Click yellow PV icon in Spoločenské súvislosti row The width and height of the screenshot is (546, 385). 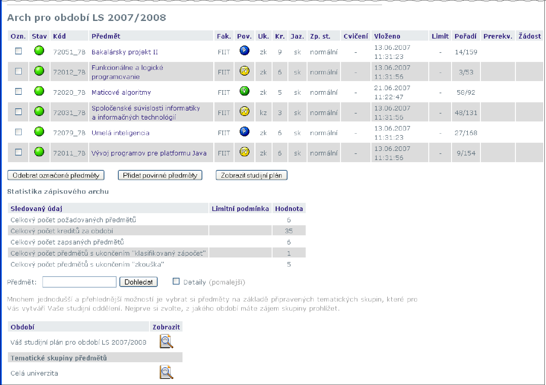[x=245, y=111]
